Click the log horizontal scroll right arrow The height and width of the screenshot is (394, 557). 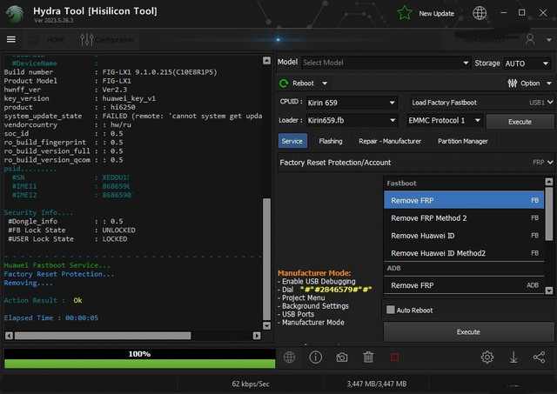[x=257, y=336]
